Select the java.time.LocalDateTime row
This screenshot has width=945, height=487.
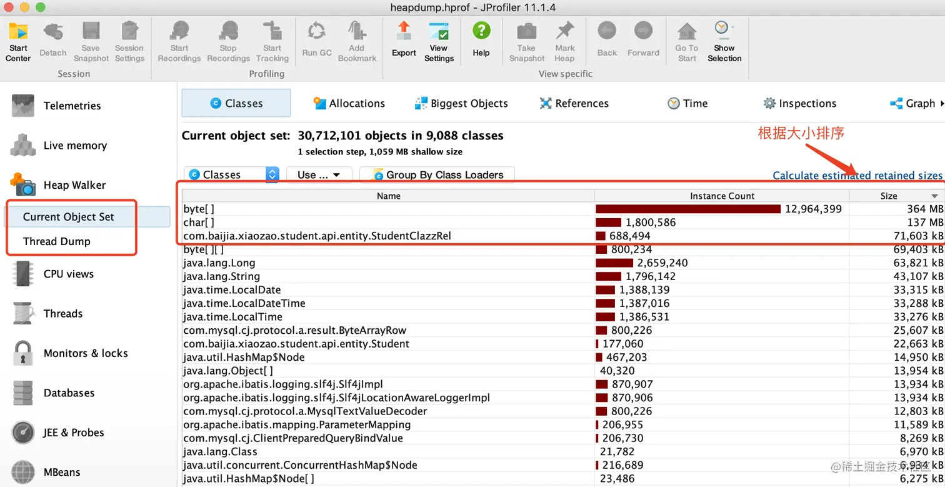(x=563, y=303)
